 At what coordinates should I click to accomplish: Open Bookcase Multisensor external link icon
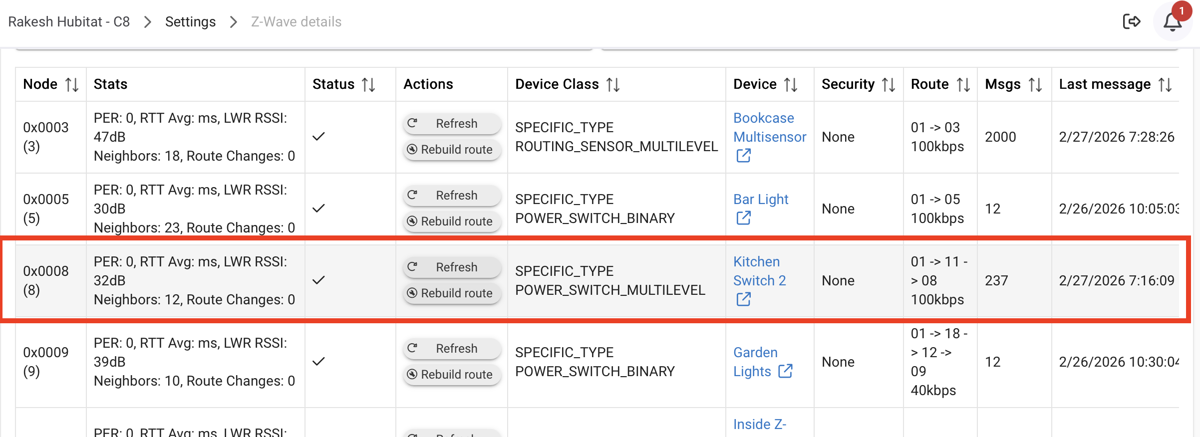pyautogui.click(x=743, y=156)
